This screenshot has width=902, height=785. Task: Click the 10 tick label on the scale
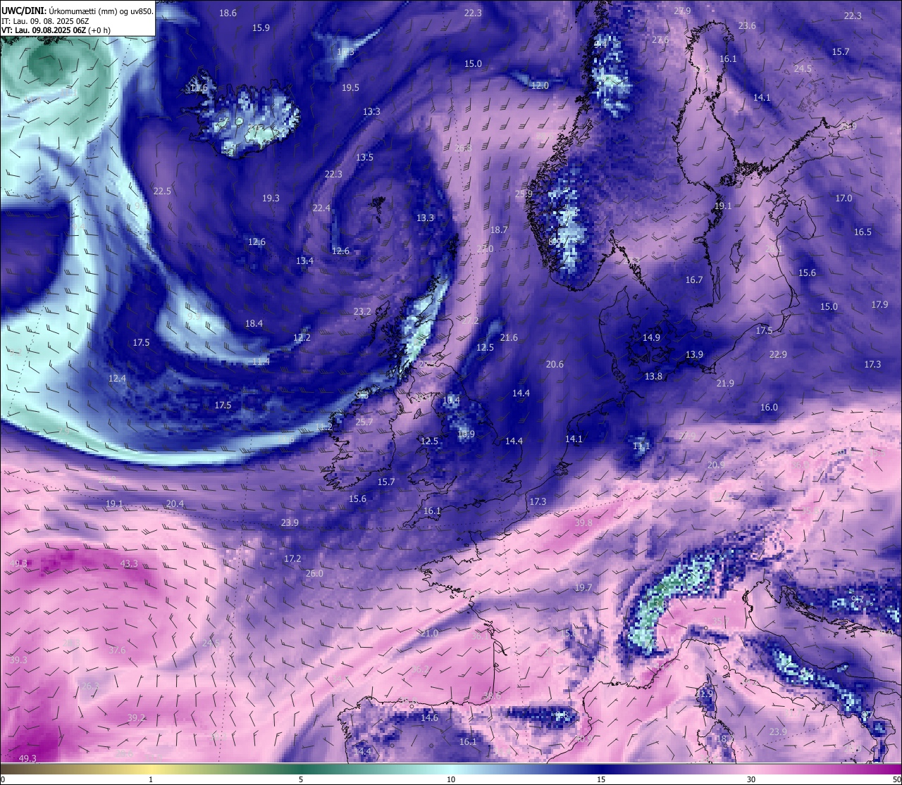coord(451,779)
